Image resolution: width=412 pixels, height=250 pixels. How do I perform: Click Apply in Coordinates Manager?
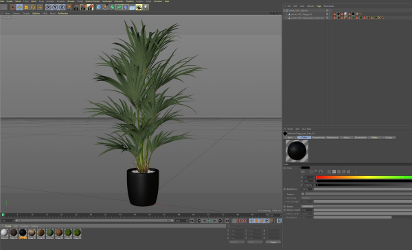[x=273, y=242]
